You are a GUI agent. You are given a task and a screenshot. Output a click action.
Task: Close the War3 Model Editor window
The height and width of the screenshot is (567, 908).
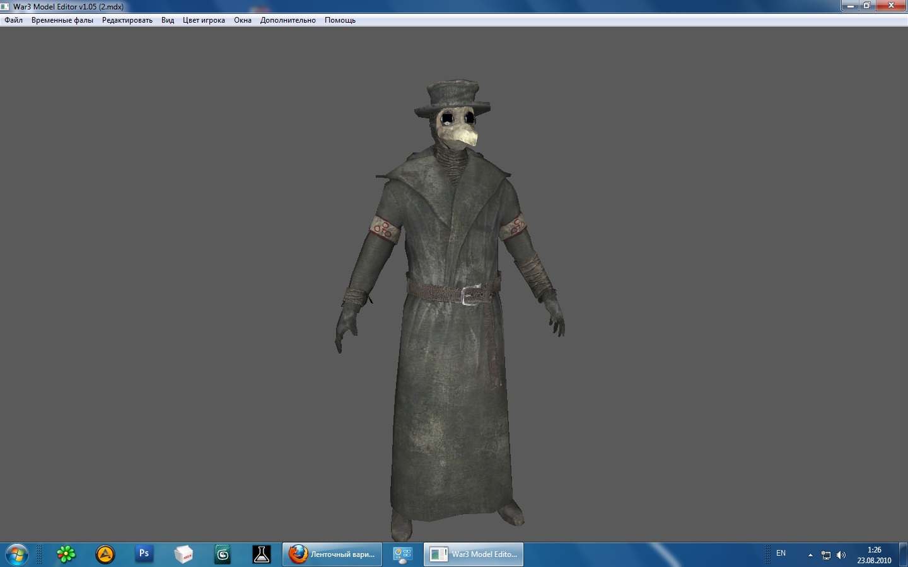coord(892,6)
